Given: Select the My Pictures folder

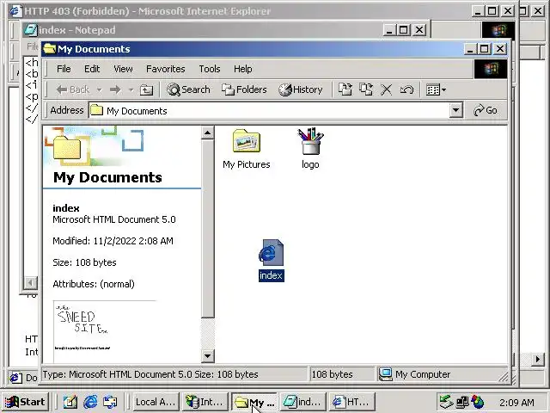Looking at the screenshot, I should 247,149.
